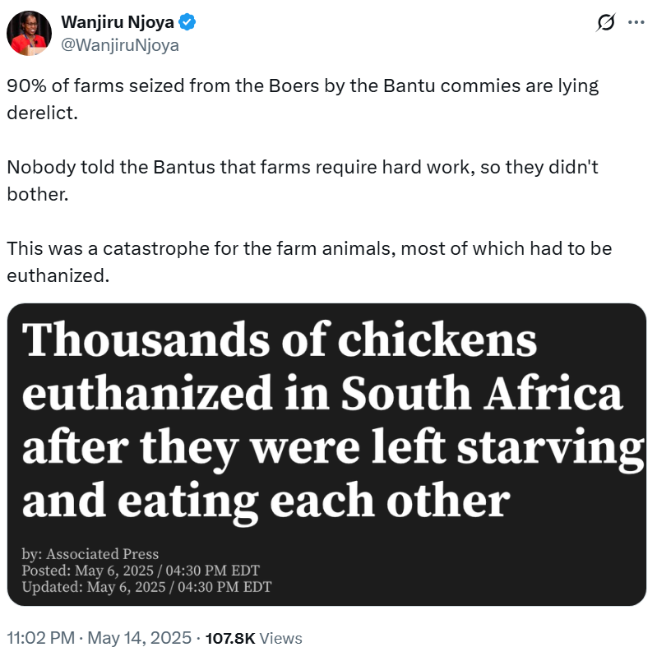Open the @WanjiruNjoya handle link
Screen dimensions: 657x661
(120, 45)
